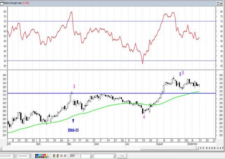Image resolution: width=225 pixels, height=159 pixels.
Task: Click the greyed-out button at toolbar end
Action: [x=121, y=156]
